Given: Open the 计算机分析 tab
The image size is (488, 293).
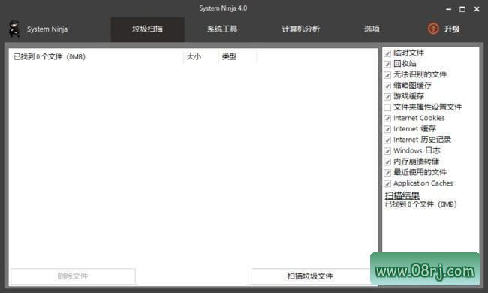Looking at the screenshot, I should (x=300, y=29).
